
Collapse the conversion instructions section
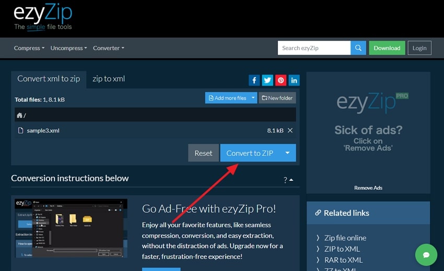click(291, 180)
